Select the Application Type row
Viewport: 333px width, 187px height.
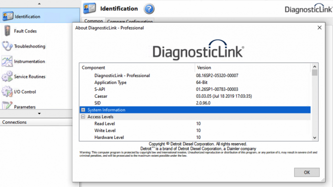tap(195, 82)
